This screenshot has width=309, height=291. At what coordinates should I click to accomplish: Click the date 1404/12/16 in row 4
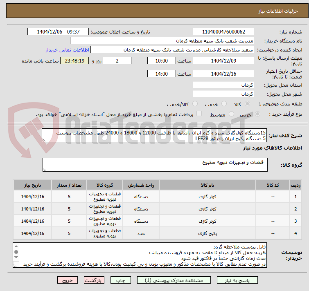pos(32,233)
